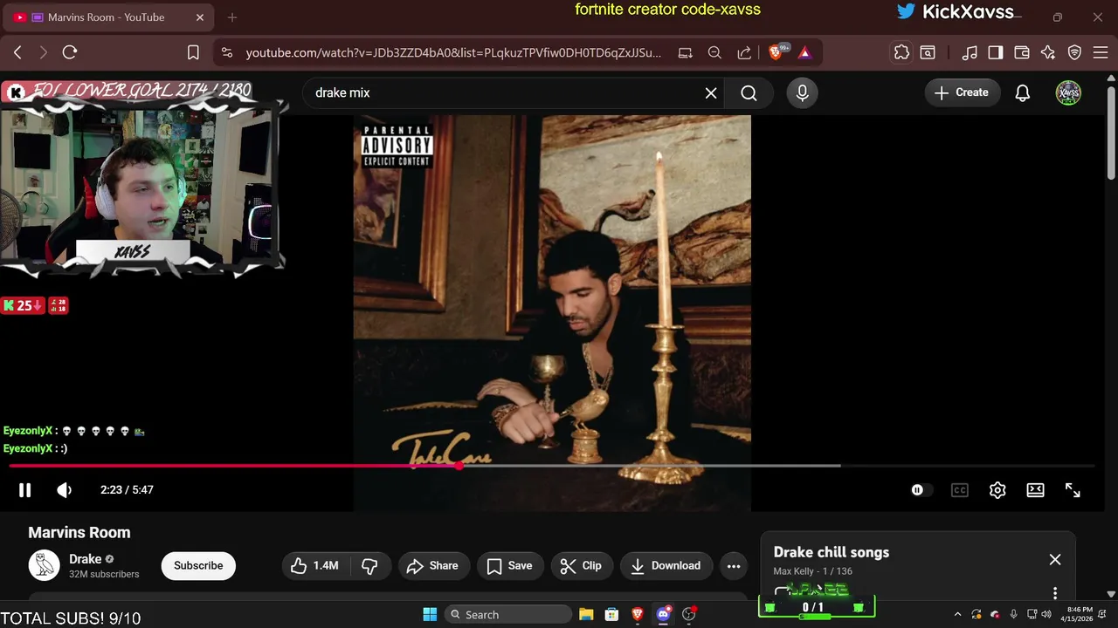
Task: Switch to theater mode in the player
Action: tap(1035, 490)
